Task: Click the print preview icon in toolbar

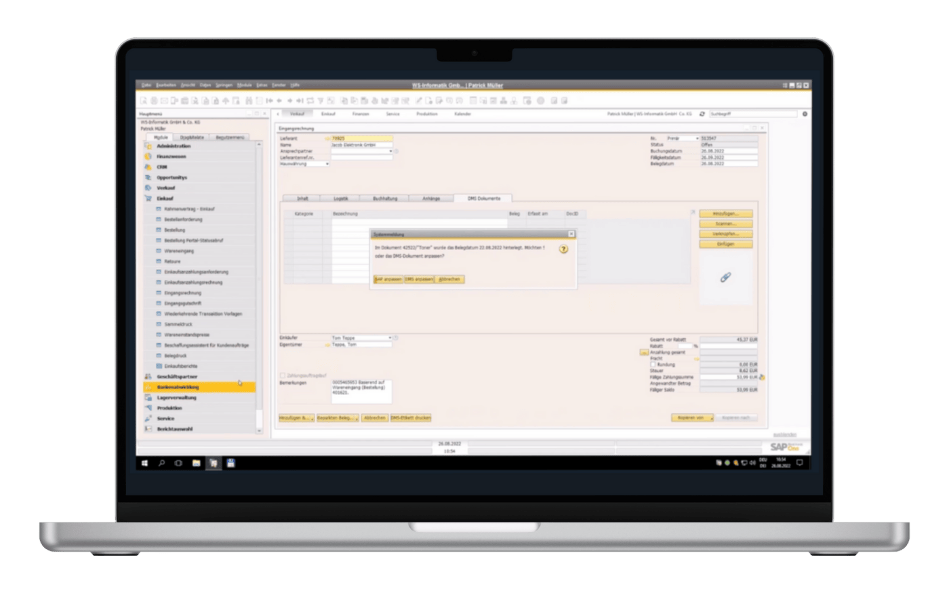Action: tap(144, 100)
